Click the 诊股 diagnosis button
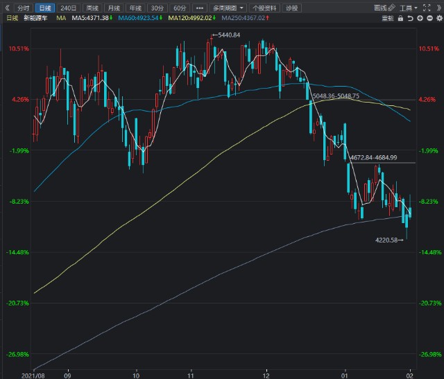Screen dimensions: 444x379 (x=292, y=8)
